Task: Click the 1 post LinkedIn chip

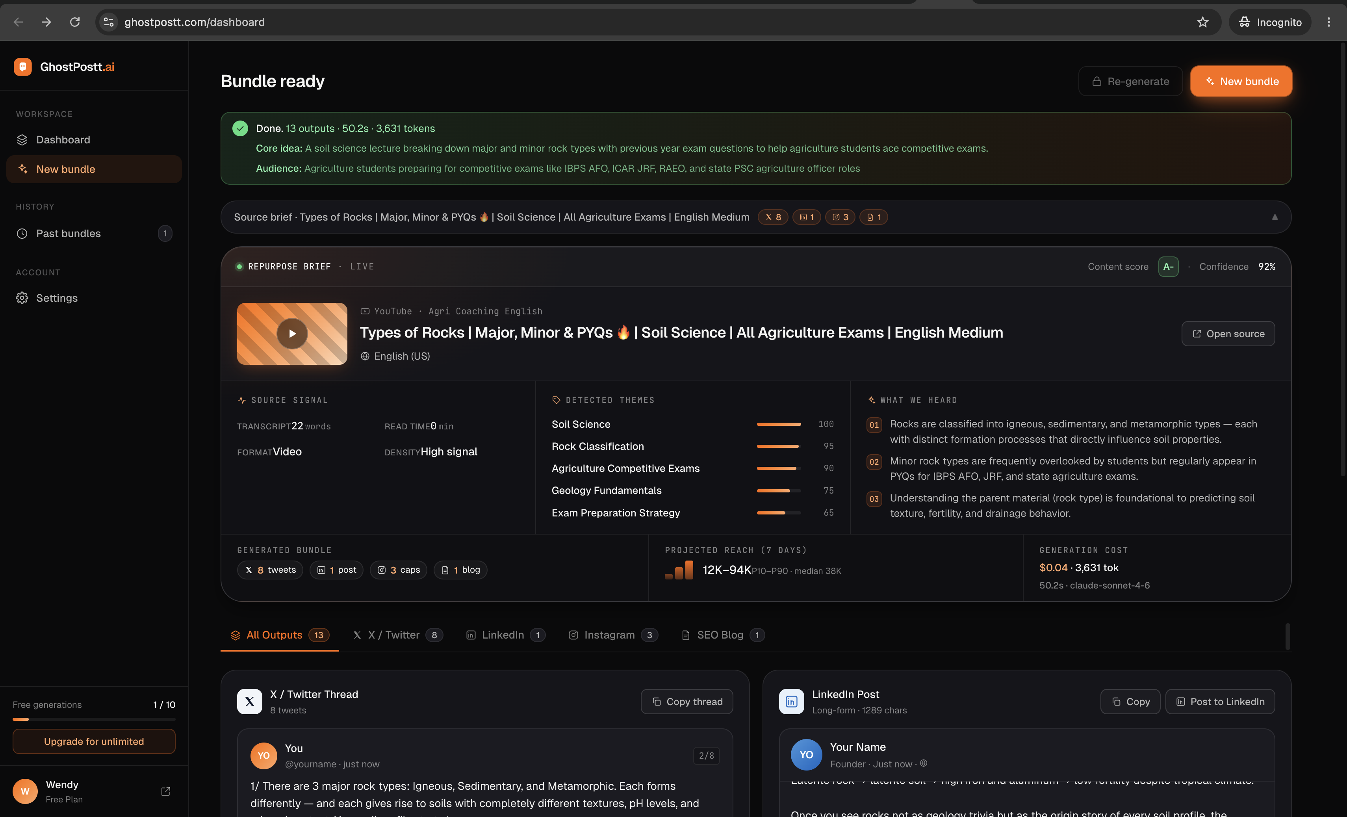Action: 336,570
